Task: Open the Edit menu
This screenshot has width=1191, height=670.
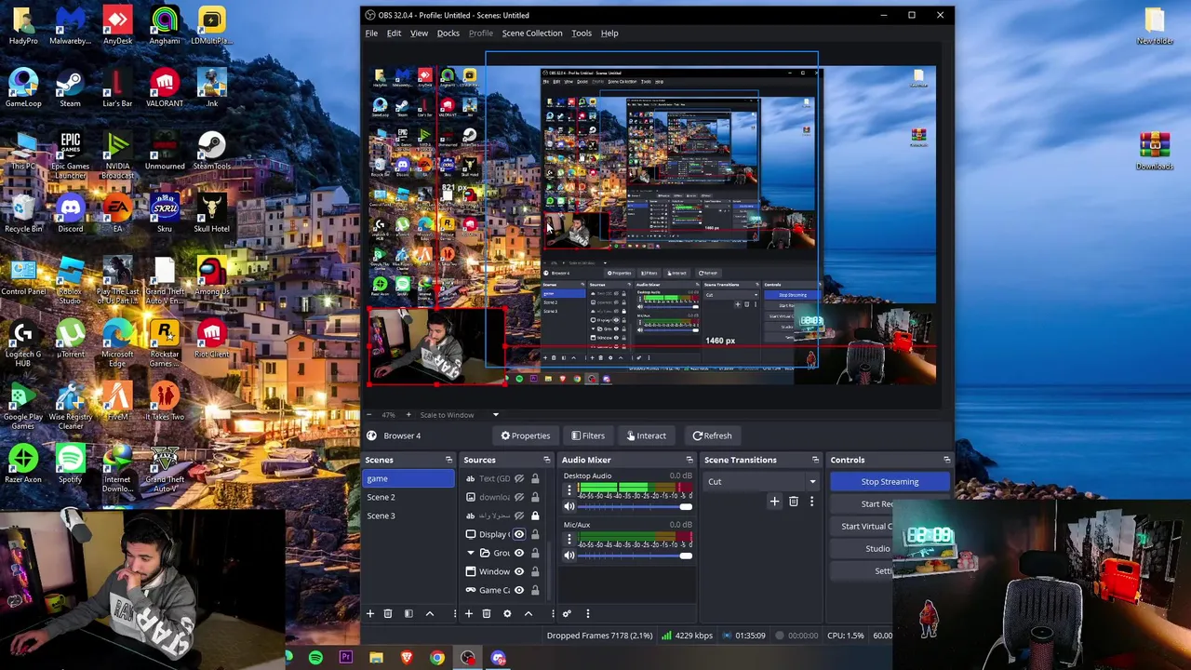Action: click(395, 33)
